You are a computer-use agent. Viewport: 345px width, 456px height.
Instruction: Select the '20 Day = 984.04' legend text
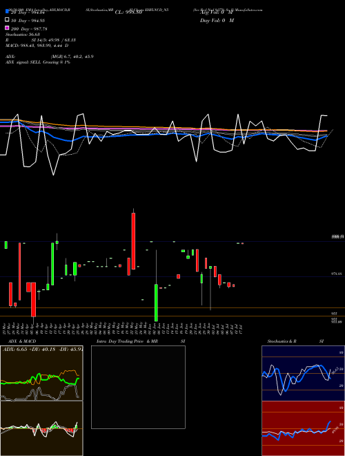[28, 12]
